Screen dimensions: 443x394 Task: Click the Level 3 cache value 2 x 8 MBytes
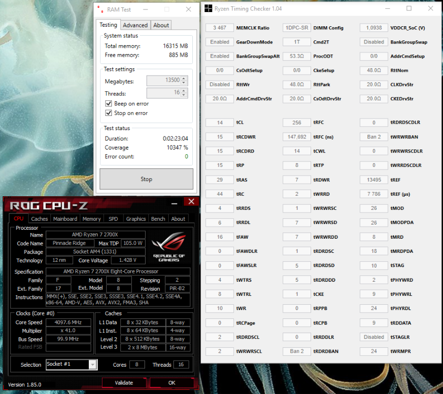pos(143,347)
